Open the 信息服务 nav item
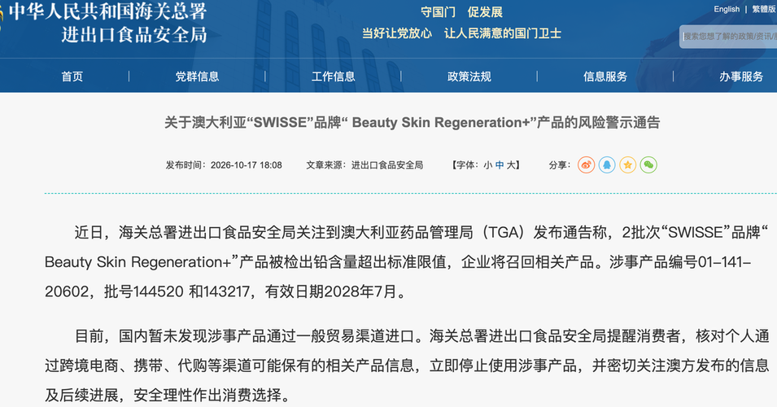Image resolution: width=777 pixels, height=407 pixels. [605, 77]
